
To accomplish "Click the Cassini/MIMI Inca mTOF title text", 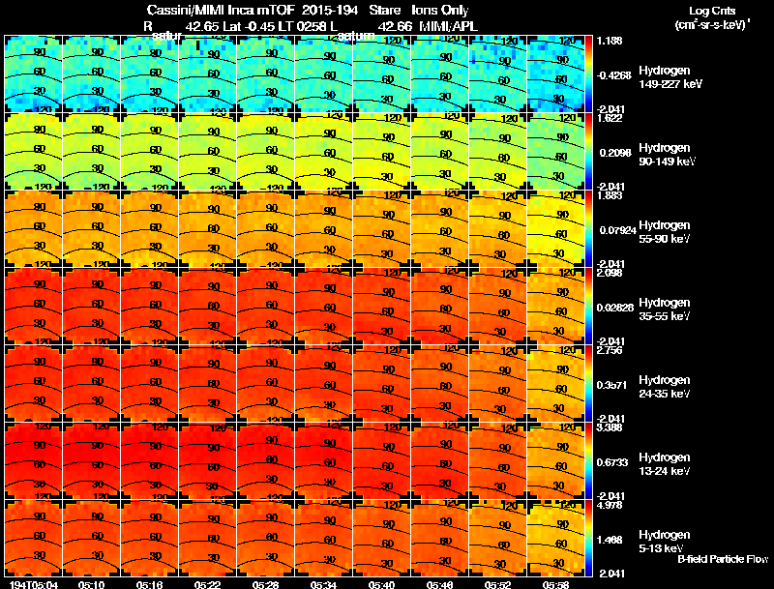I will pos(221,11).
